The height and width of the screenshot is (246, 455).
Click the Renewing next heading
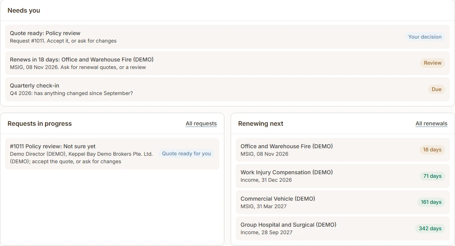[261, 123]
